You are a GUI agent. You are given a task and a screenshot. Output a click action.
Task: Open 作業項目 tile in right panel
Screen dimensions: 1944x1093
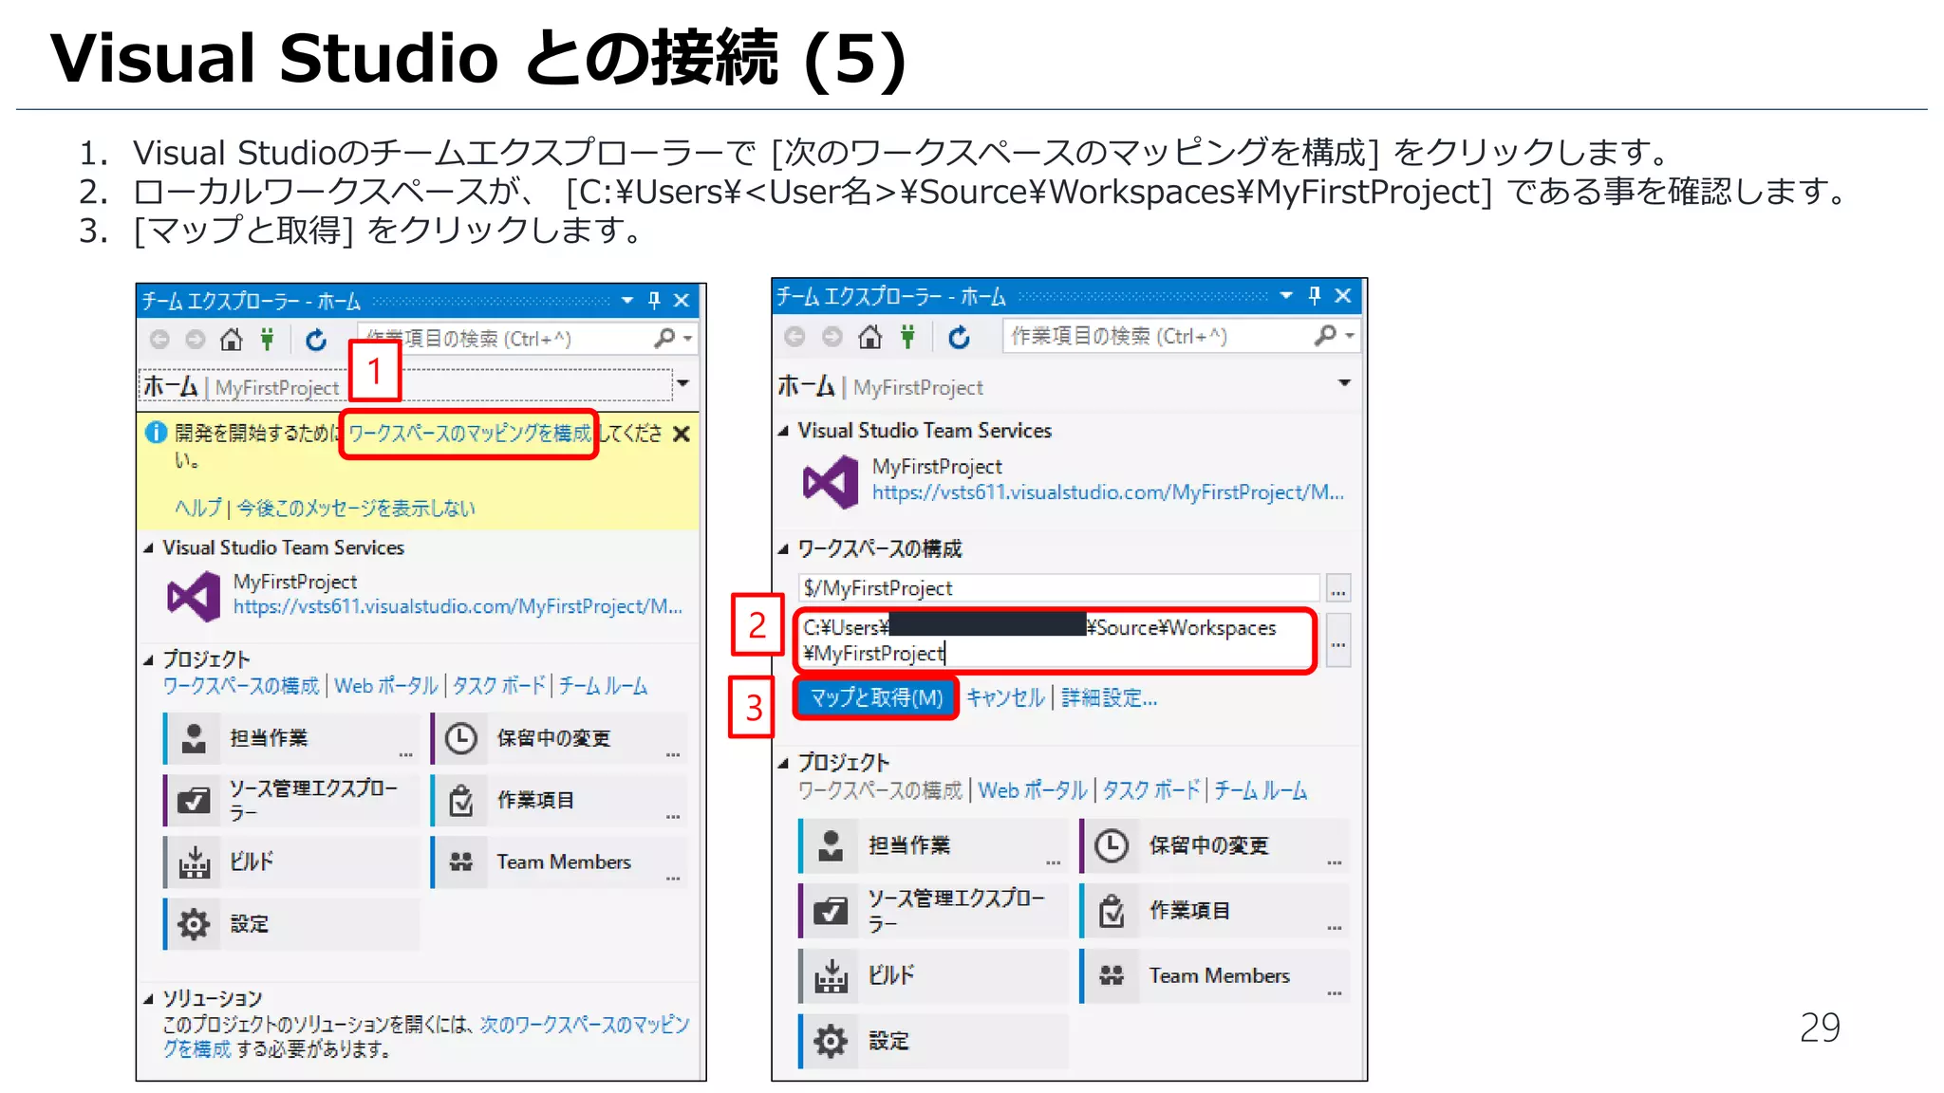tap(1214, 911)
